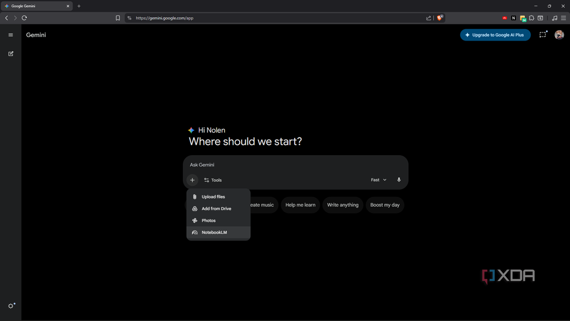Click the Write anything suggestion chip
This screenshot has height=321, width=570.
[343, 205]
